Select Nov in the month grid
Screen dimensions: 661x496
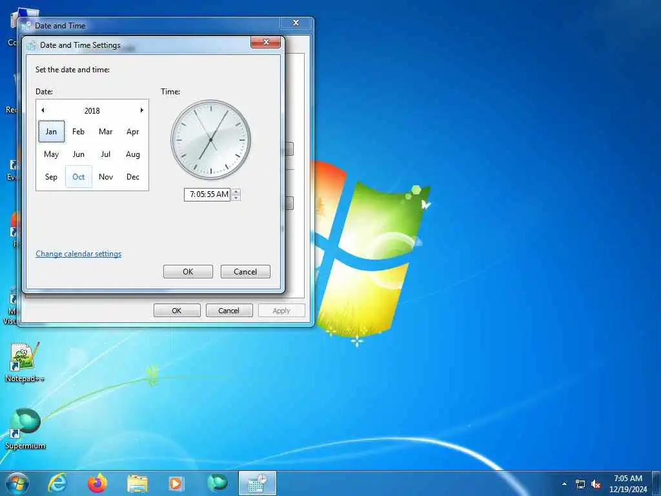[105, 177]
